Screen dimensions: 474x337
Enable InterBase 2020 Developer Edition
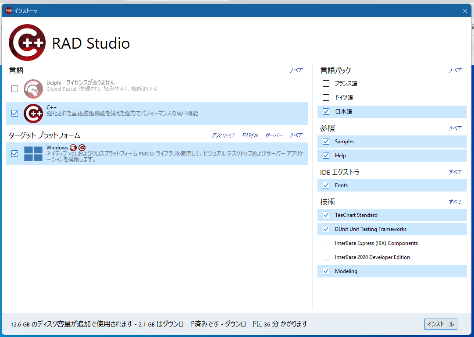click(326, 257)
